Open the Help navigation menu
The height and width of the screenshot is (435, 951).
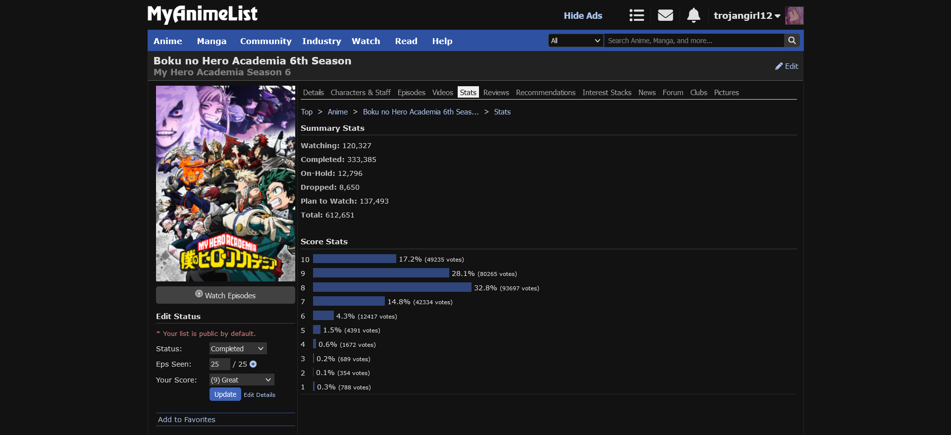(x=442, y=41)
